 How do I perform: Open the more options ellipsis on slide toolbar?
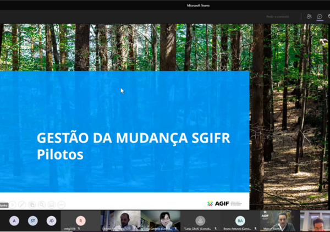point(61,205)
